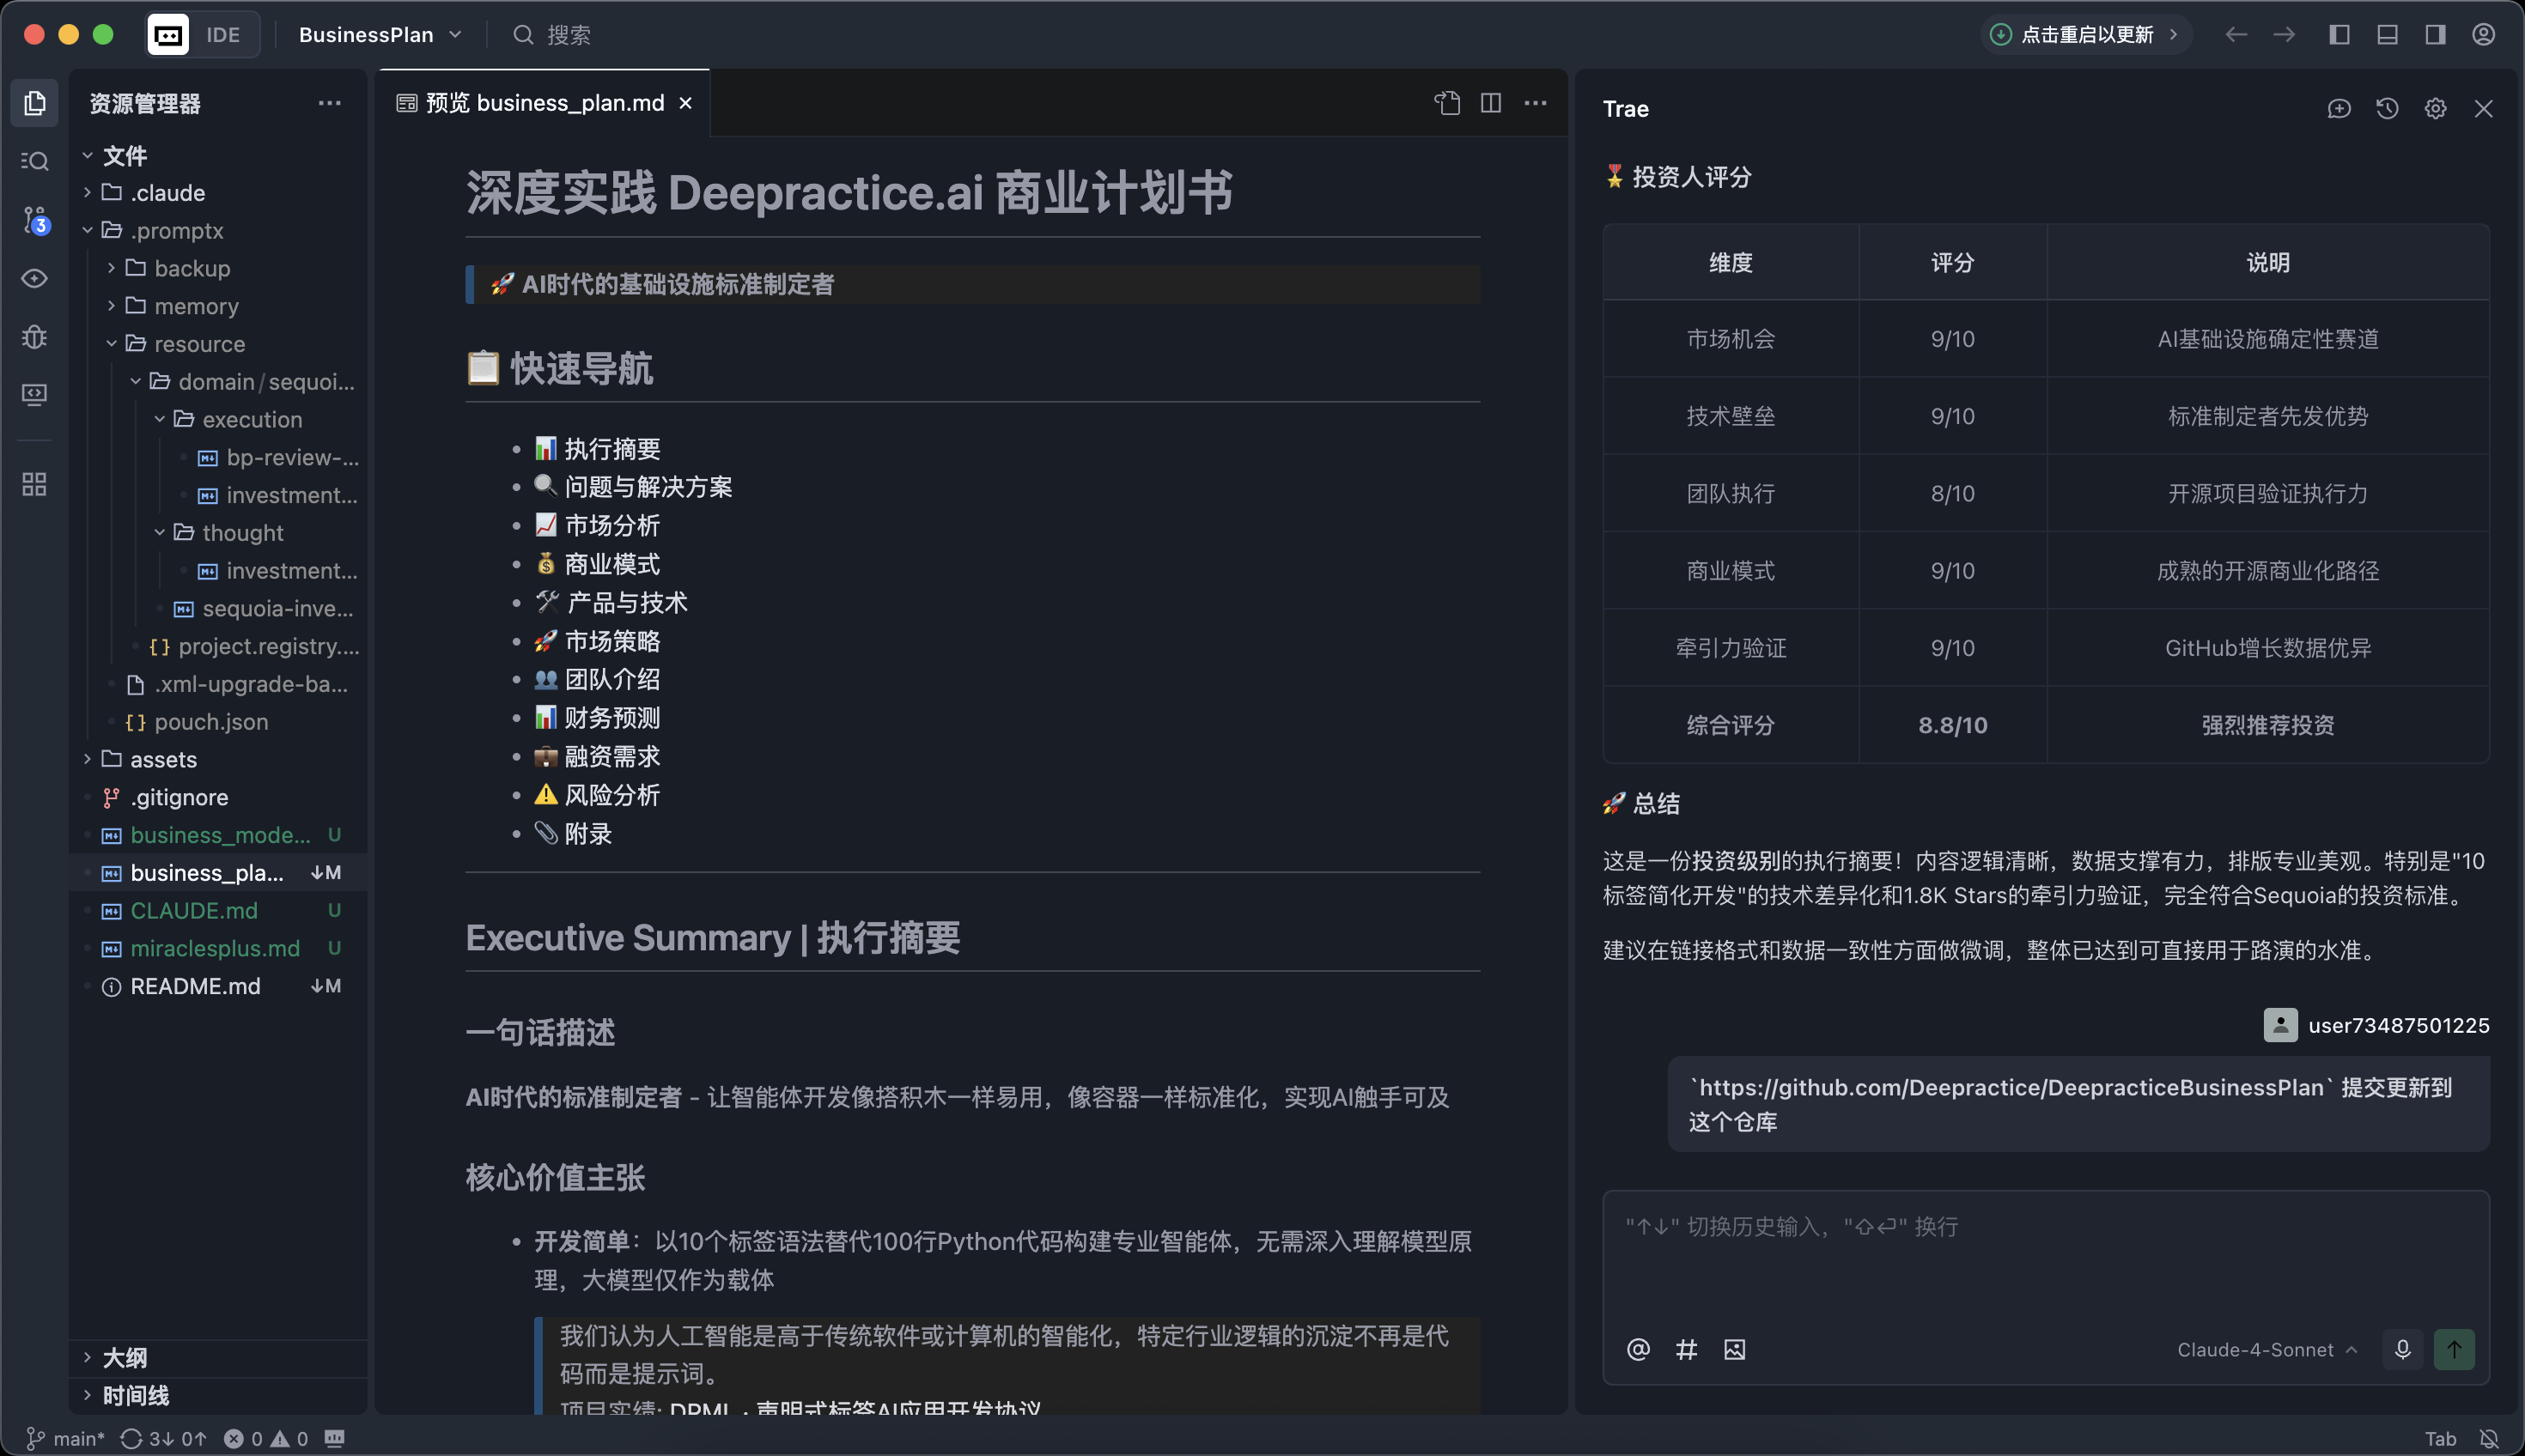Viewport: 2525px width, 1456px height.
Task: Jump to 市场分析 navigation link
Action: click(x=611, y=525)
